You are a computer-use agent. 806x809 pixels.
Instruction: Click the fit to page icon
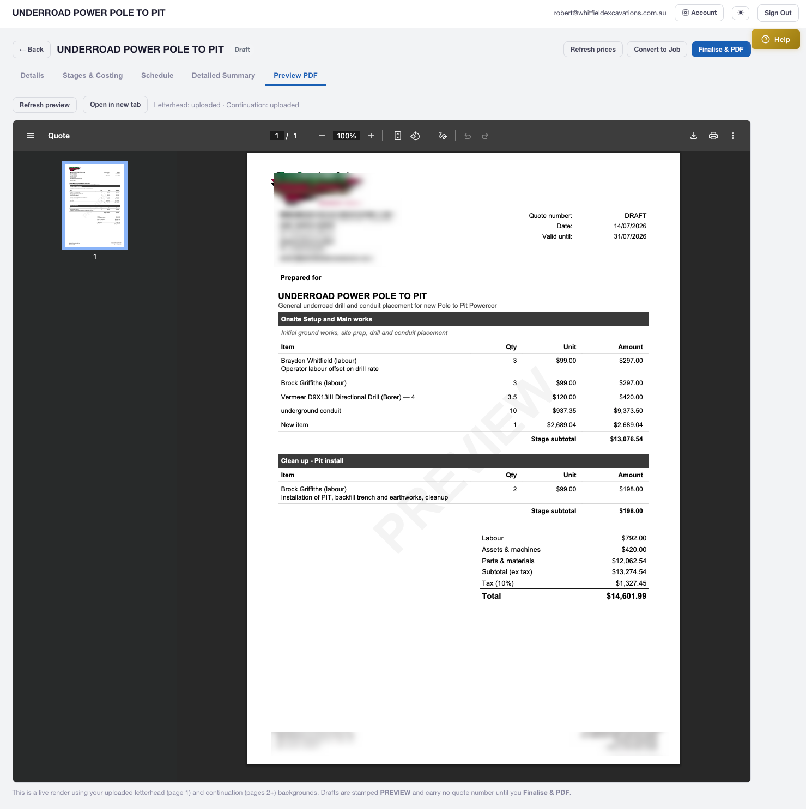coord(398,136)
